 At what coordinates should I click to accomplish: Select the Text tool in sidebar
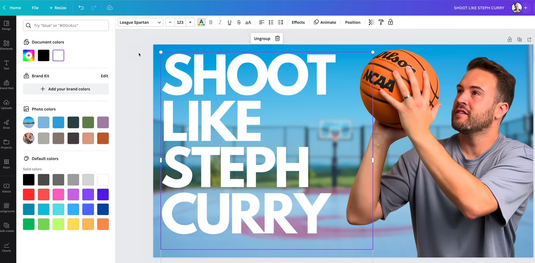pyautogui.click(x=6, y=65)
